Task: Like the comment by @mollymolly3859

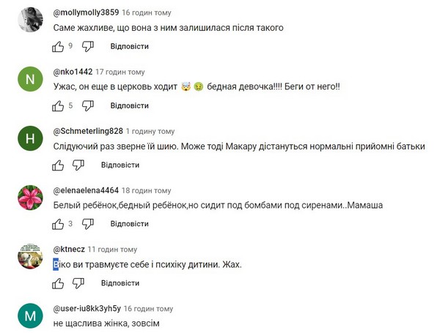Action: pos(59,46)
